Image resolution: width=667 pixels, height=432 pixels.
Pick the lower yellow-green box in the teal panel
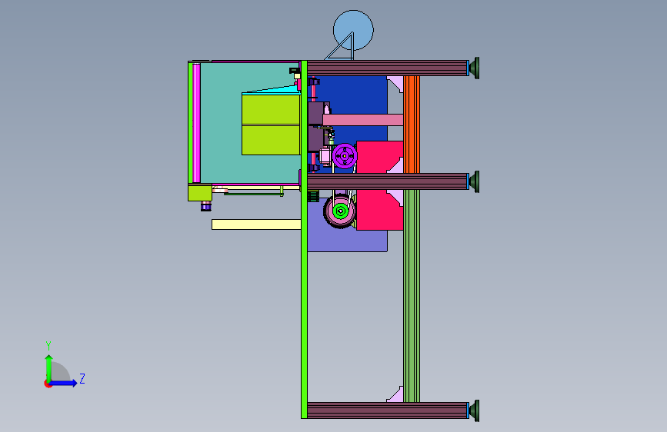click(x=271, y=140)
